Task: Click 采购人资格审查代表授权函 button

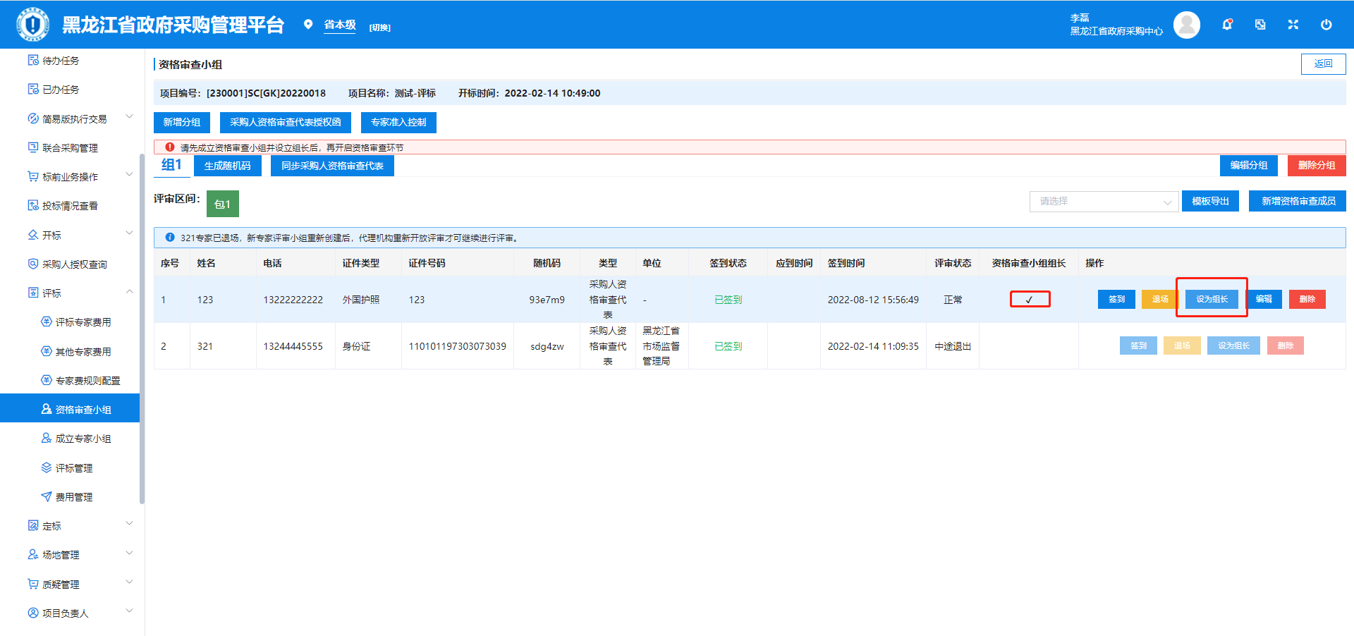Action: pos(286,122)
